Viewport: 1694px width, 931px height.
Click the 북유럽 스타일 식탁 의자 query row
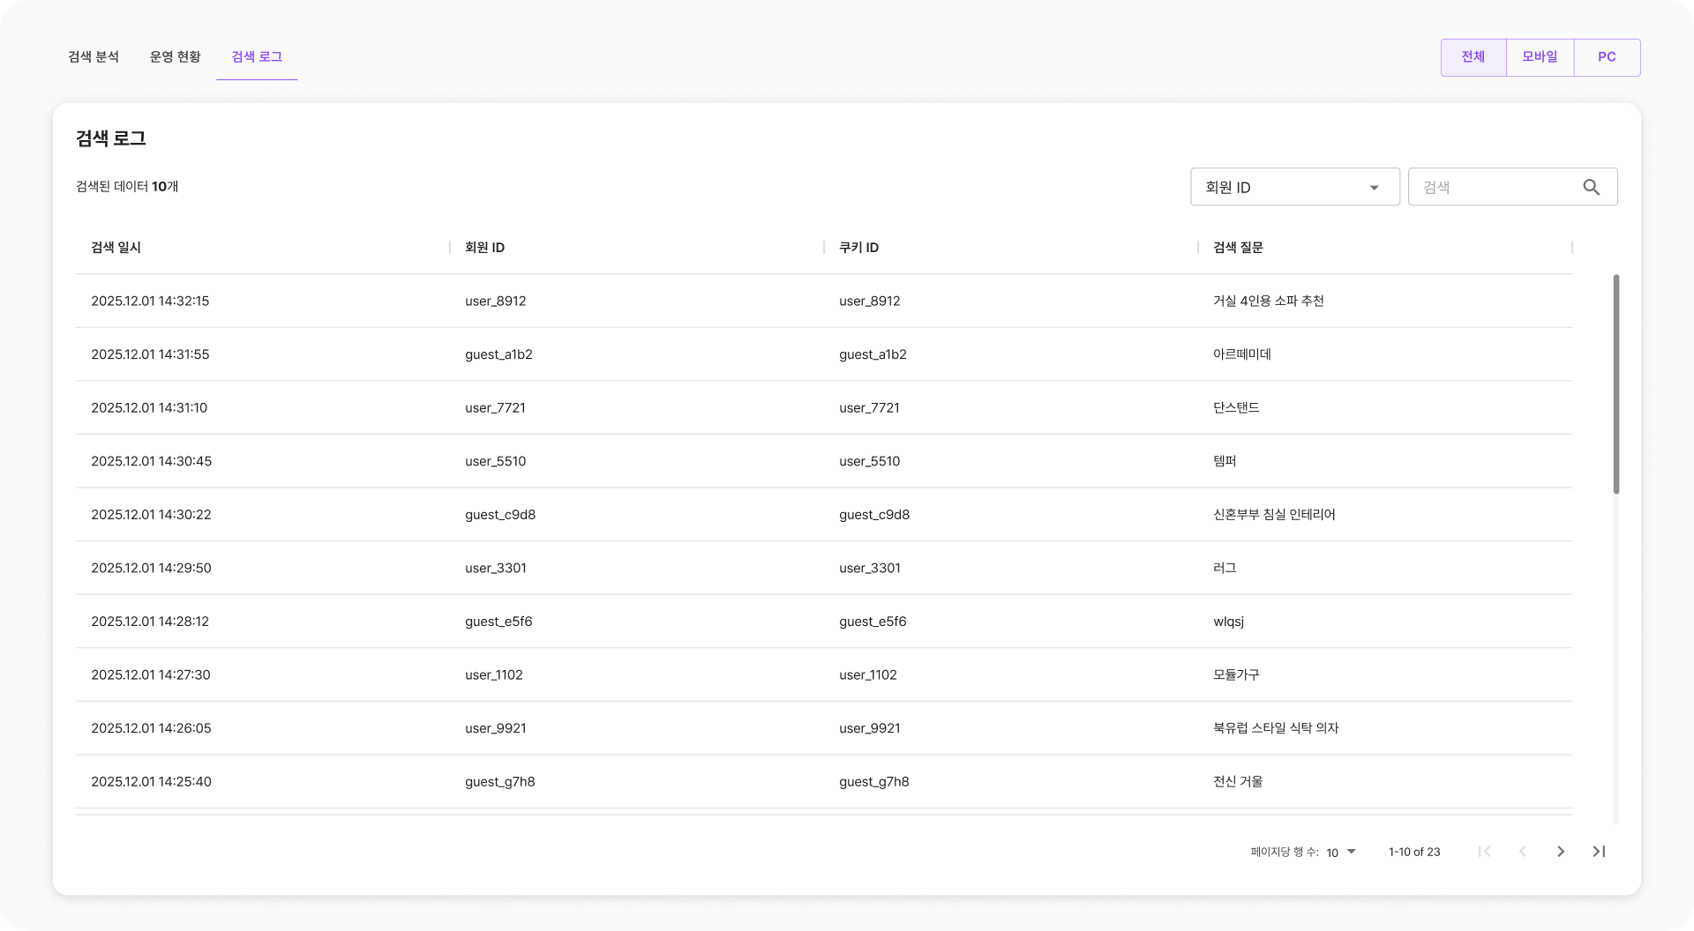1276,728
